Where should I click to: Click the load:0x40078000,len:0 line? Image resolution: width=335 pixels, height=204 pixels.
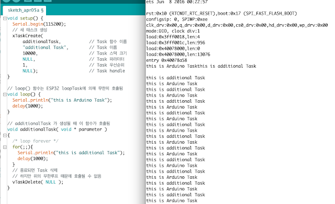coord(173,49)
